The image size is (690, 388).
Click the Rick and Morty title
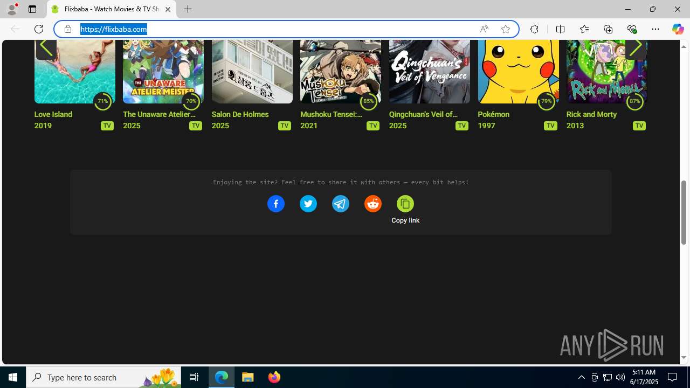(591, 114)
